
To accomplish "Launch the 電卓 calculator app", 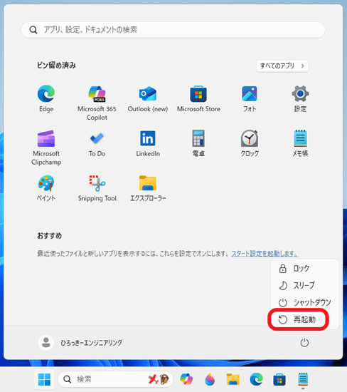I will (x=198, y=143).
